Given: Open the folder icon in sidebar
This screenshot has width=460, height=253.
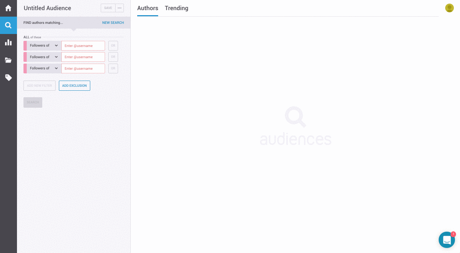Looking at the screenshot, I should [x=8, y=60].
